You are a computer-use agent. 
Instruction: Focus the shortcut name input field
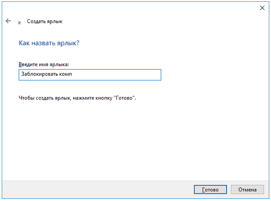click(x=90, y=75)
